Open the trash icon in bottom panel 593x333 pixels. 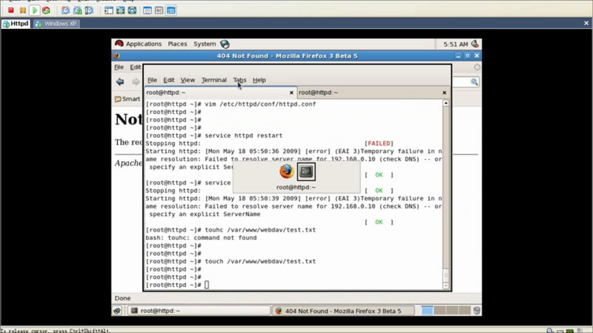[477, 310]
